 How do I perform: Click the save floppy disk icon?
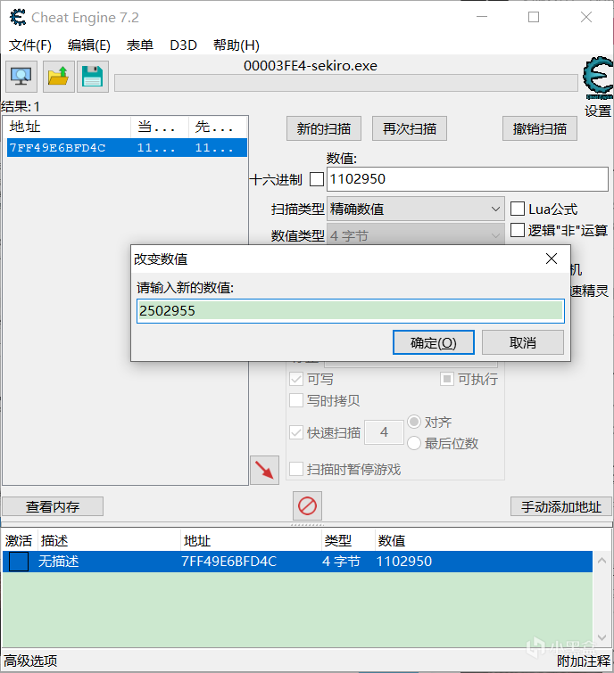pyautogui.click(x=92, y=77)
